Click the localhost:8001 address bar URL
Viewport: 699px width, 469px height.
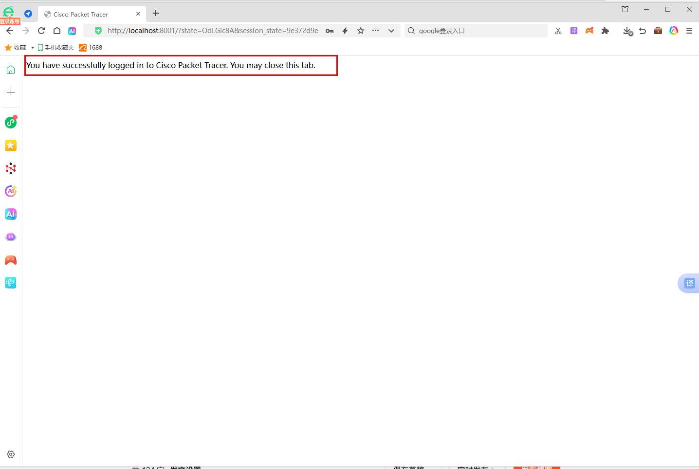213,31
